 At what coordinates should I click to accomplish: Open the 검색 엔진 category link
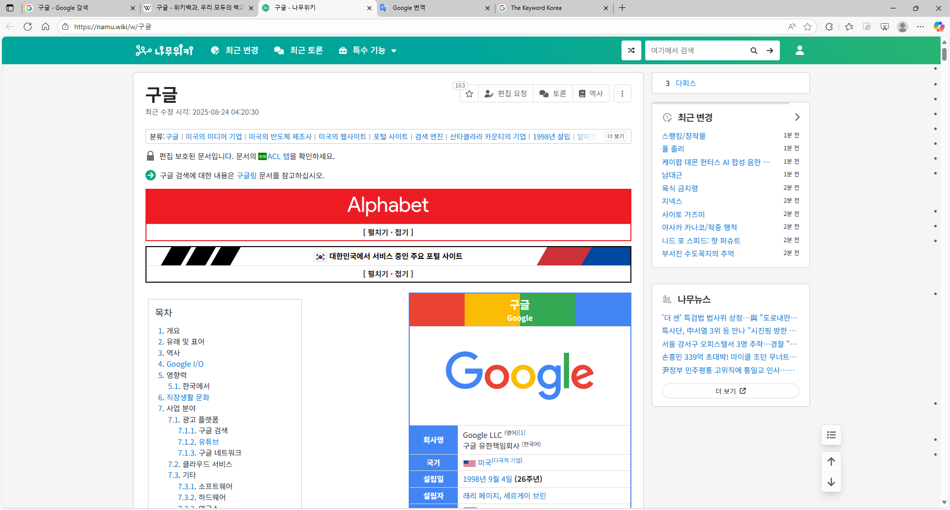(x=429, y=136)
